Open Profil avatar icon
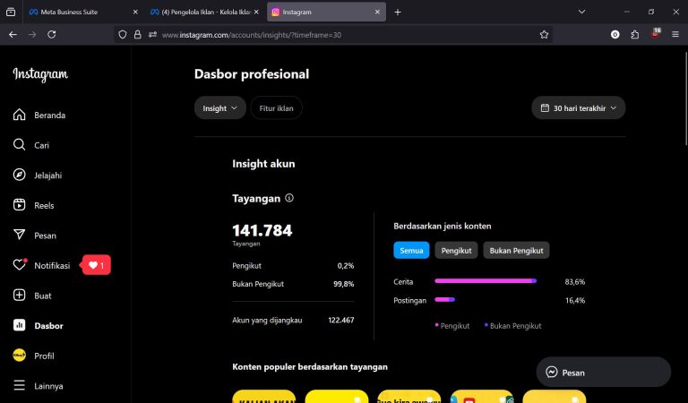The width and height of the screenshot is (688, 403). coord(20,356)
